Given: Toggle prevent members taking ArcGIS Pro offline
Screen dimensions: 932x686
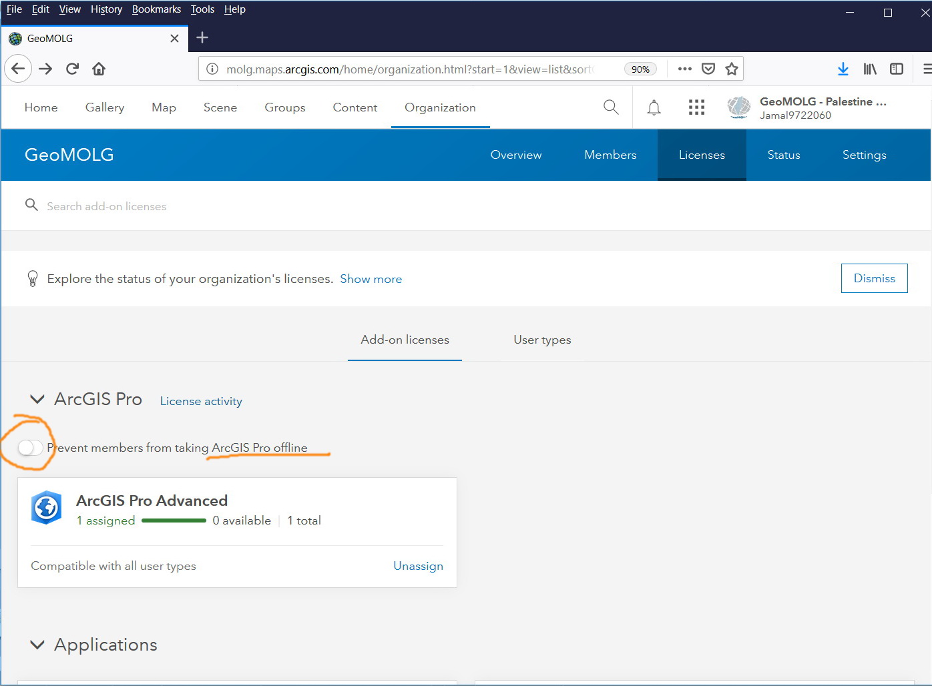Looking at the screenshot, I should pos(31,448).
